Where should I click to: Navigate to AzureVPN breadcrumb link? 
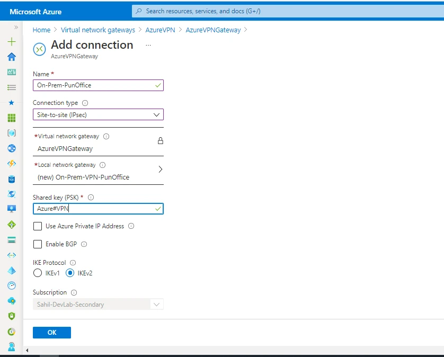(160, 30)
